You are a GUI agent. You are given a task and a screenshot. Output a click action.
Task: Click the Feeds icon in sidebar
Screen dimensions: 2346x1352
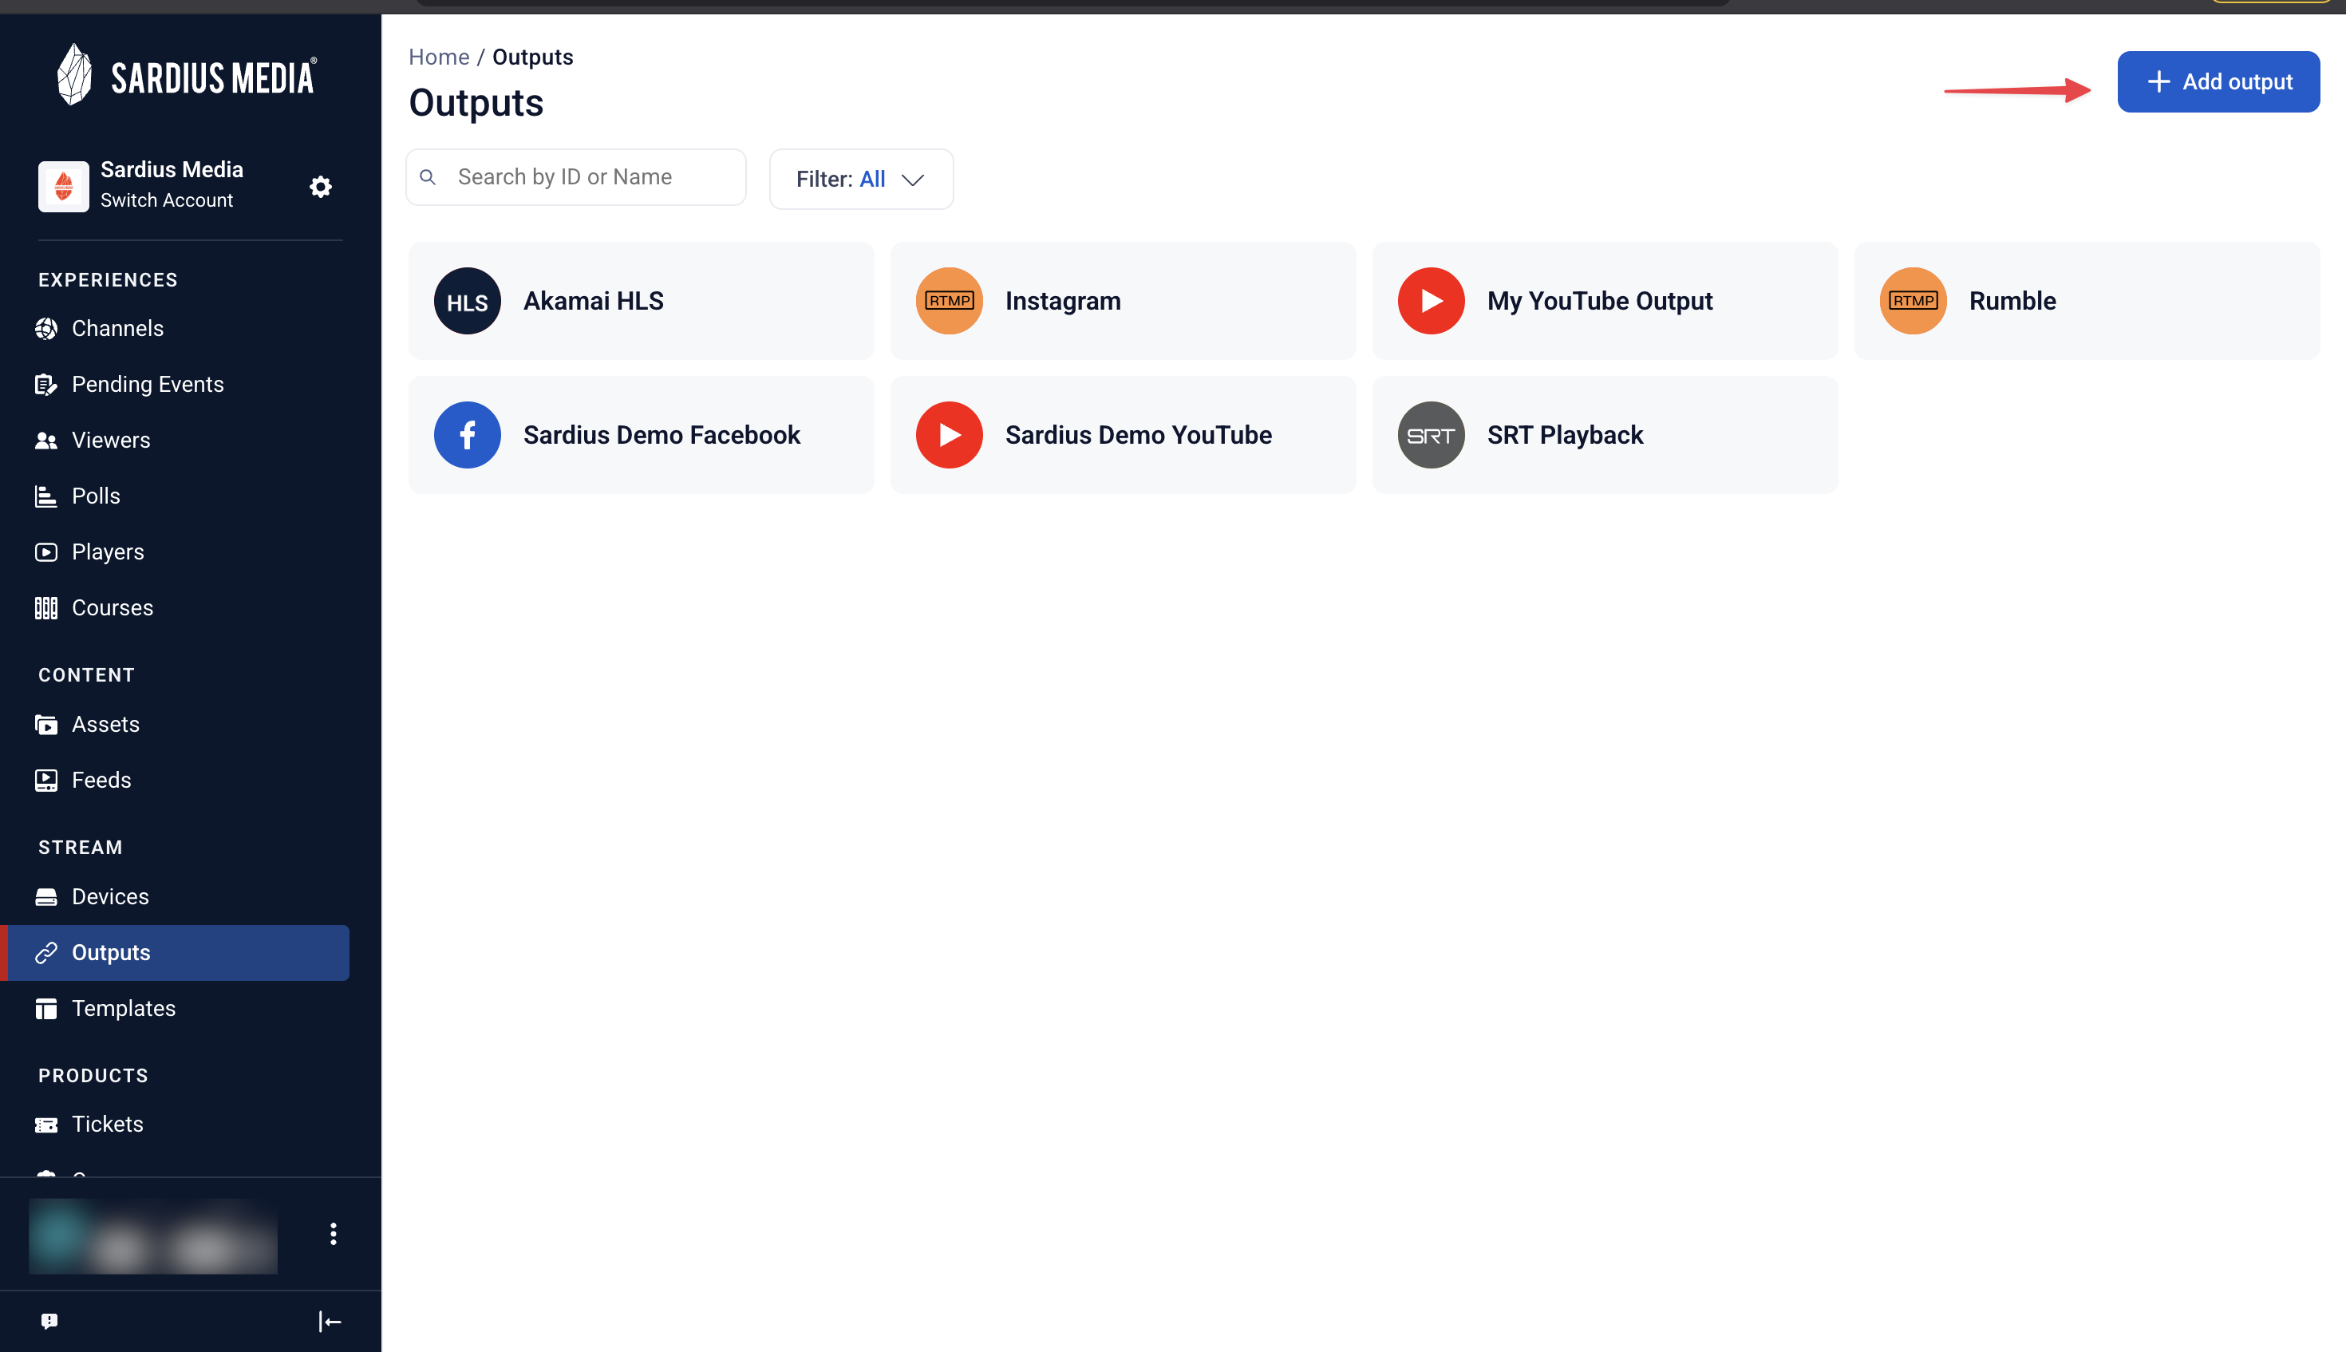pos(45,780)
